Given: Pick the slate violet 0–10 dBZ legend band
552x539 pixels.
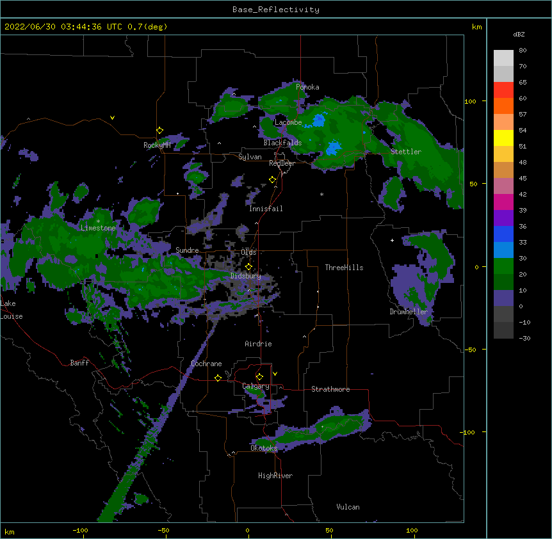Looking at the screenshot, I should click(x=503, y=298).
